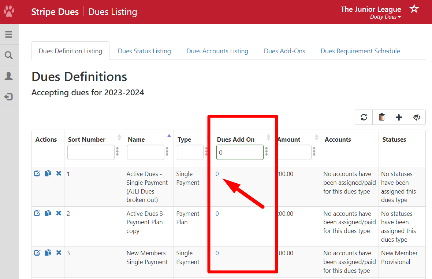Copy the New Members Single Payment row
The image size is (432, 279).
48,253
